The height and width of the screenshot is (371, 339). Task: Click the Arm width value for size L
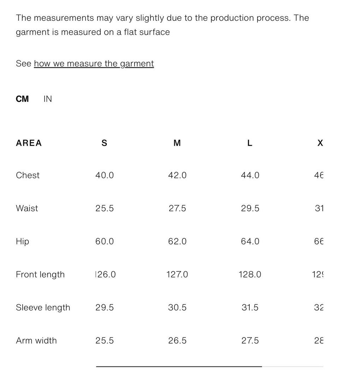pyautogui.click(x=250, y=341)
